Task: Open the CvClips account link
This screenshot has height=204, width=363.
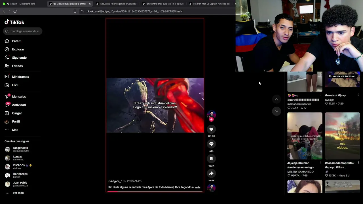Action: click(330, 100)
